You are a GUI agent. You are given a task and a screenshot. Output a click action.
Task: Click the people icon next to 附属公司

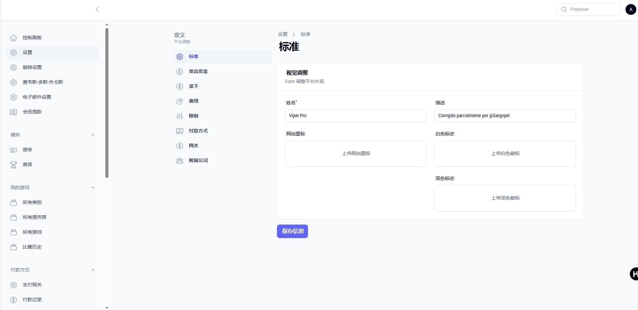coord(180,161)
